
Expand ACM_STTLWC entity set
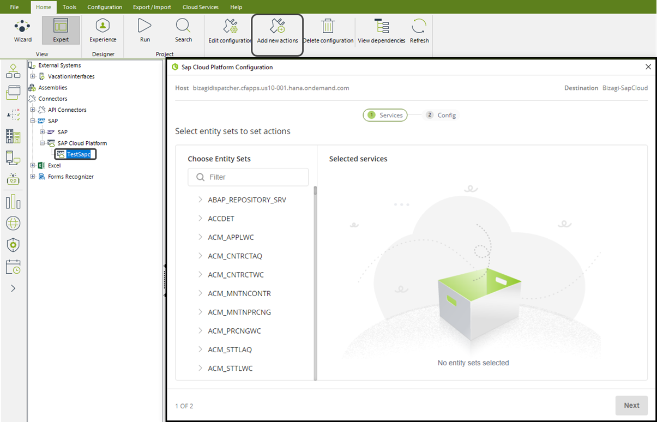point(201,368)
